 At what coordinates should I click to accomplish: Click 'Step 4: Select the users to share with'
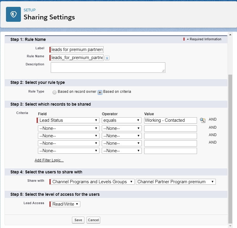(x=46, y=172)
